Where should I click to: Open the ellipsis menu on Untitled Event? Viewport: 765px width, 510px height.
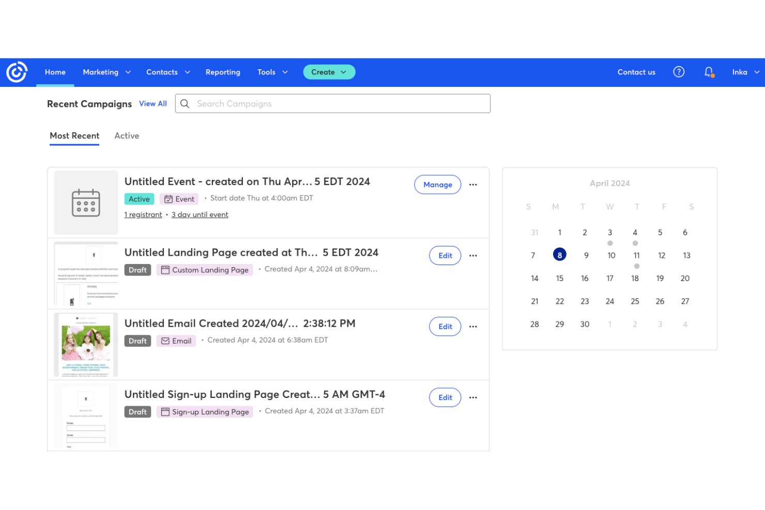point(473,184)
